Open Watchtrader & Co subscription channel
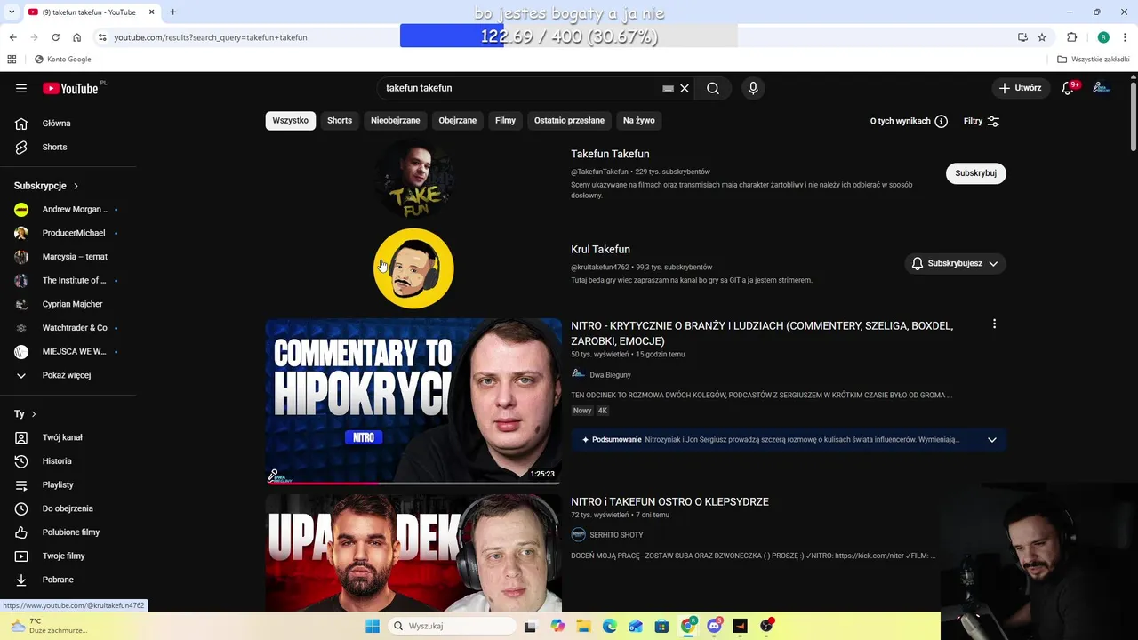 tap(76, 328)
